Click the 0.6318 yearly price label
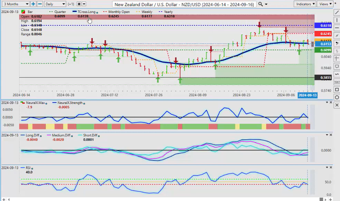Image resolution: width=340 pixels, height=201 pixels. click(326, 26)
